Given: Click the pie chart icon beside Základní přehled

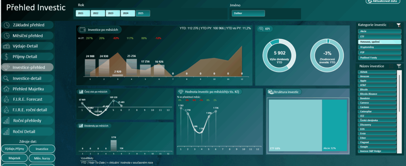Looking at the screenshot, I should pyautogui.click(x=7, y=25).
